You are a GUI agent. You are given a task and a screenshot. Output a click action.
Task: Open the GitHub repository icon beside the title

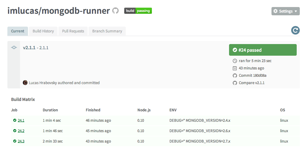pyautogui.click(x=115, y=11)
